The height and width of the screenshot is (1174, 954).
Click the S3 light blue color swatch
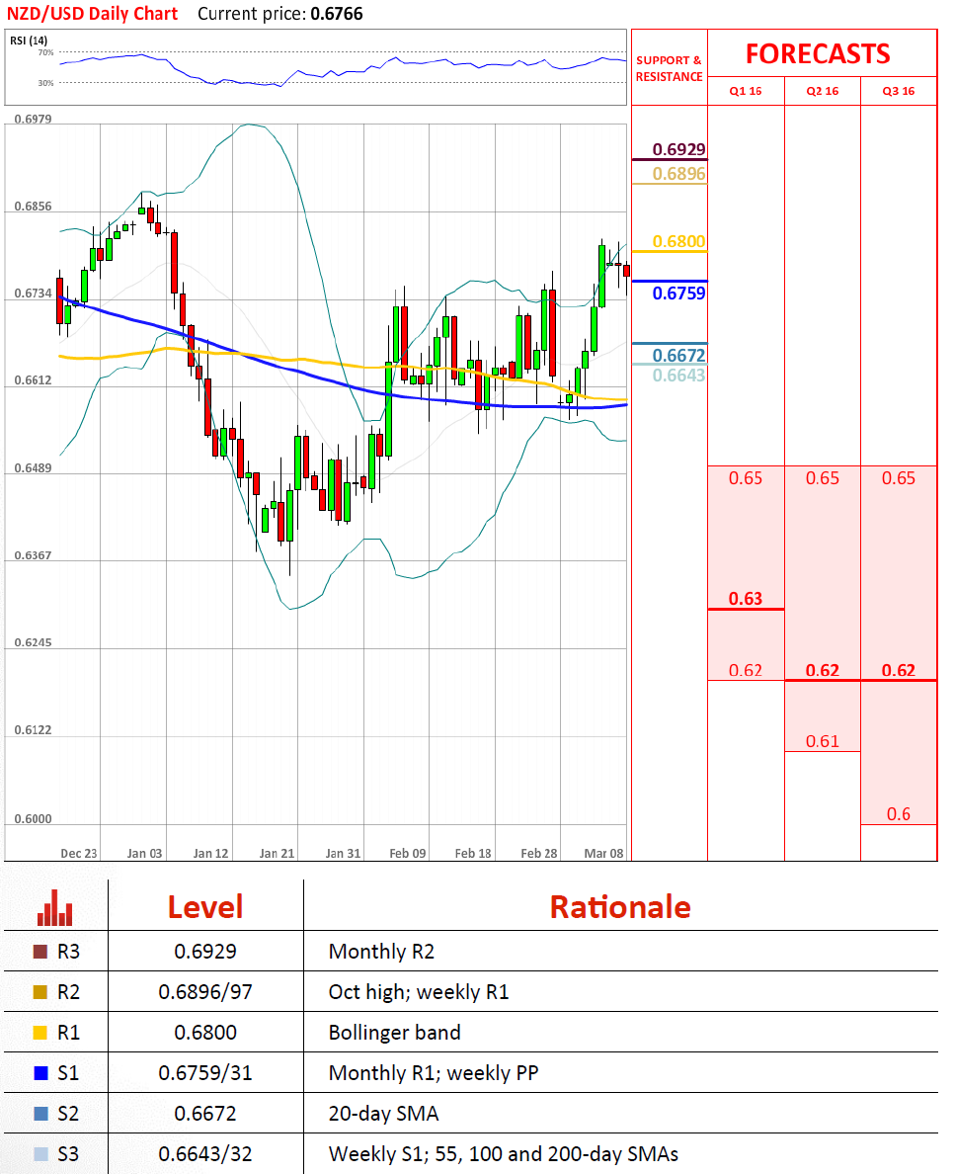pyautogui.click(x=40, y=1154)
